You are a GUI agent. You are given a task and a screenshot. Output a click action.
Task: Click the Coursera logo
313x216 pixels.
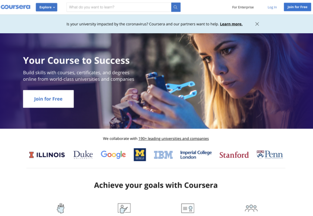coord(16,7)
